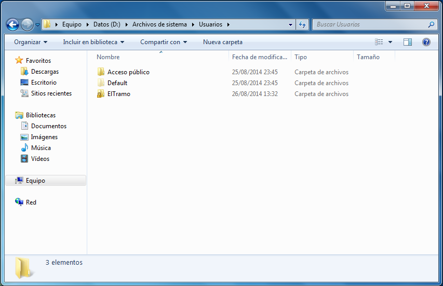Select the Default folder icon
This screenshot has height=286, width=443.
click(101, 83)
